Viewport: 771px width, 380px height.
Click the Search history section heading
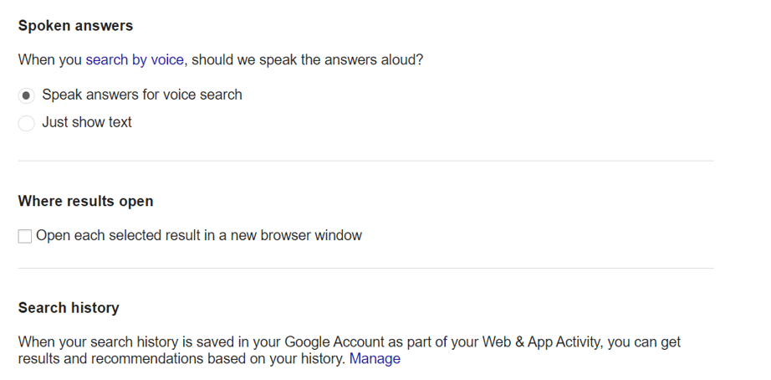click(69, 308)
